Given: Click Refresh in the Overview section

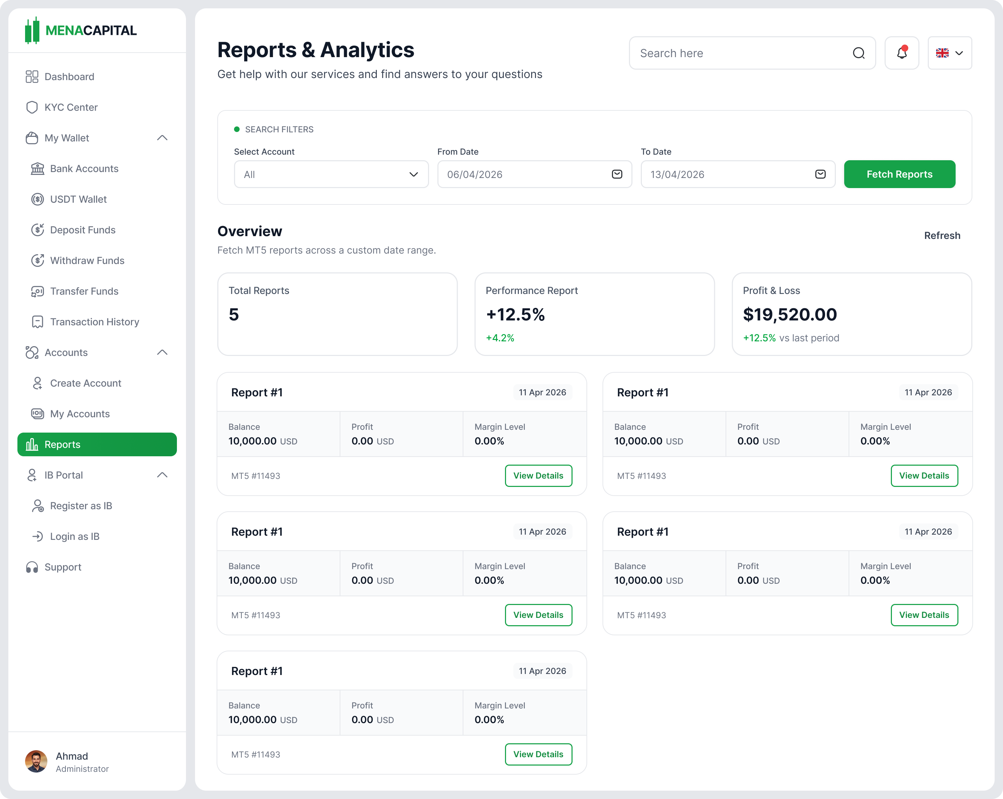Looking at the screenshot, I should (x=942, y=235).
